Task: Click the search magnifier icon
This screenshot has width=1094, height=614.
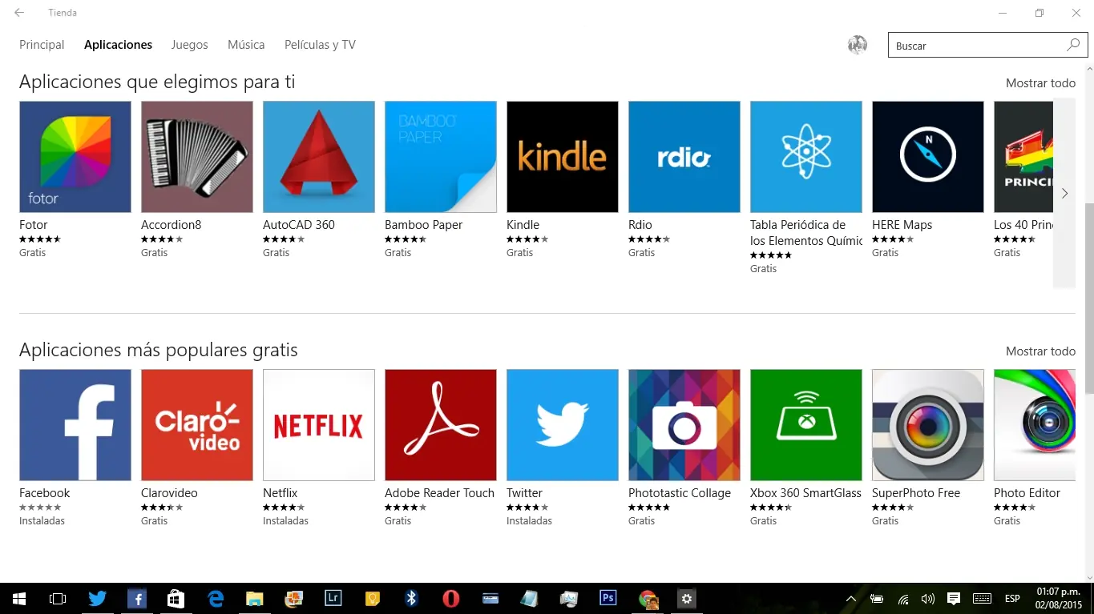Action: click(1073, 46)
